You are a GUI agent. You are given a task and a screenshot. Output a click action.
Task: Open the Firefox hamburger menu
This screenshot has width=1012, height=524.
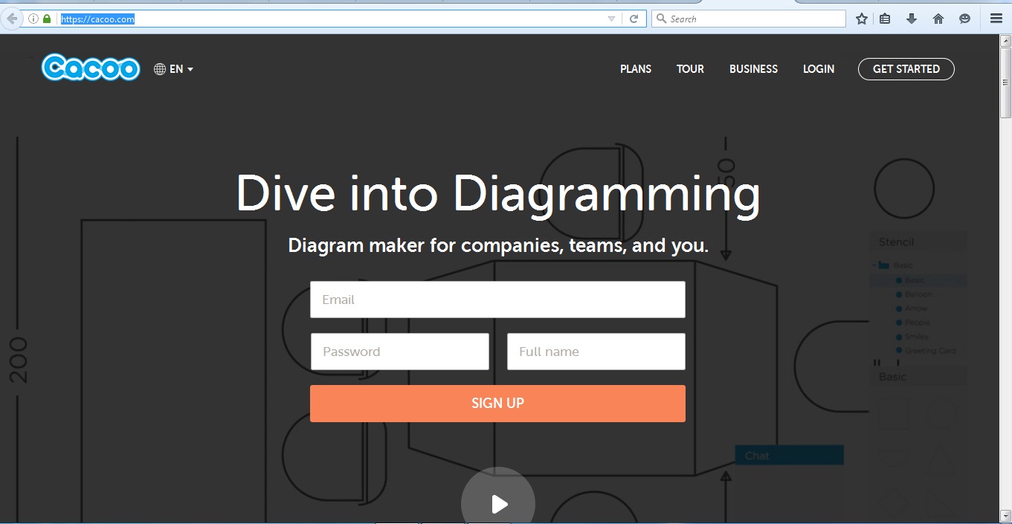coord(996,19)
